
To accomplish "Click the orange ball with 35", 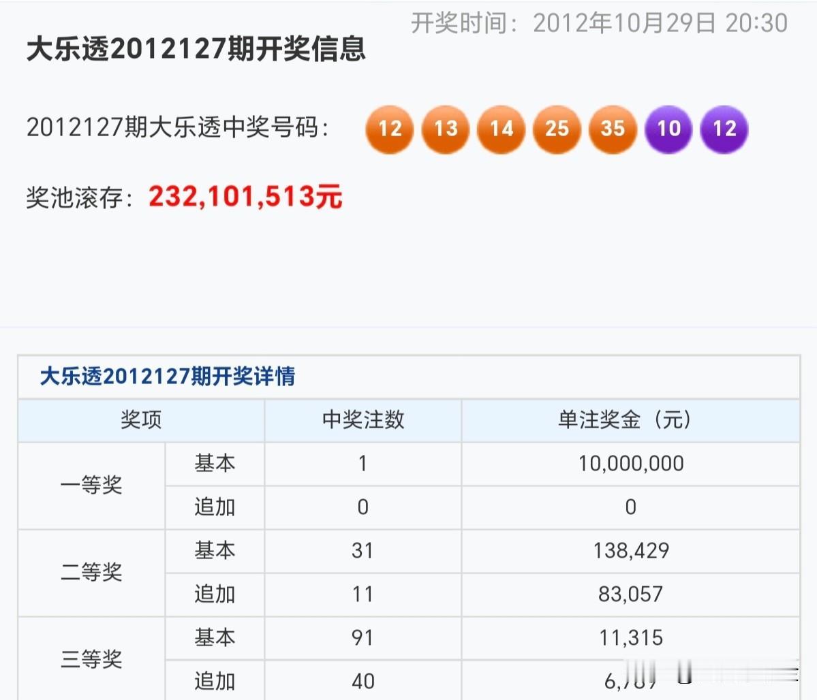I will [613, 129].
